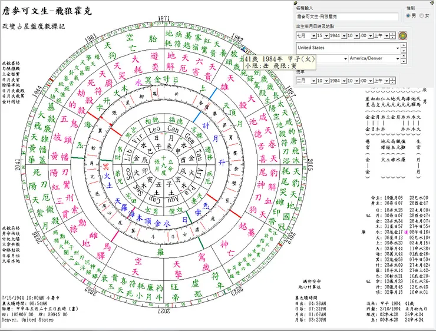This screenshot has height=331, width=436.
Task: Click the 1997 year label on outer ring
Action: [289, 91]
